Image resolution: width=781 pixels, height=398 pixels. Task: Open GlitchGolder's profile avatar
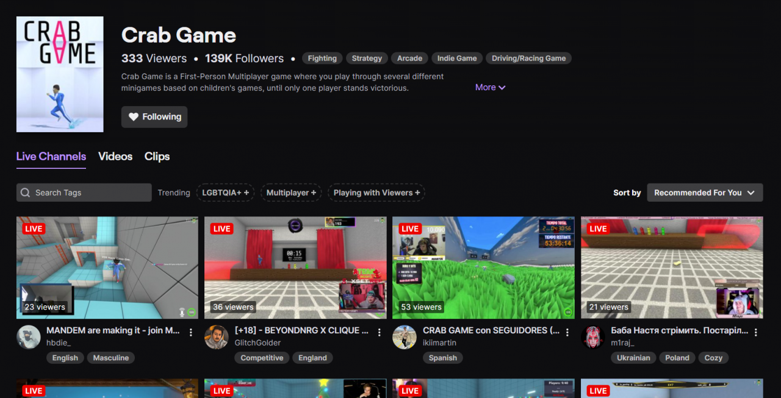(x=217, y=337)
